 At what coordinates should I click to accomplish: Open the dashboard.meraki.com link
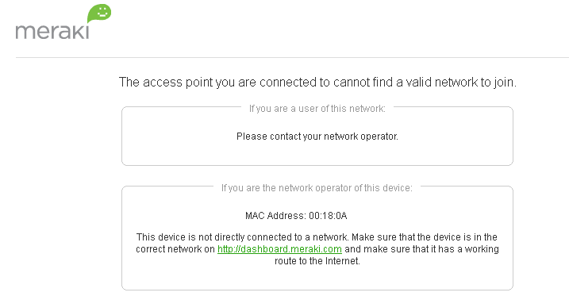[279, 249]
